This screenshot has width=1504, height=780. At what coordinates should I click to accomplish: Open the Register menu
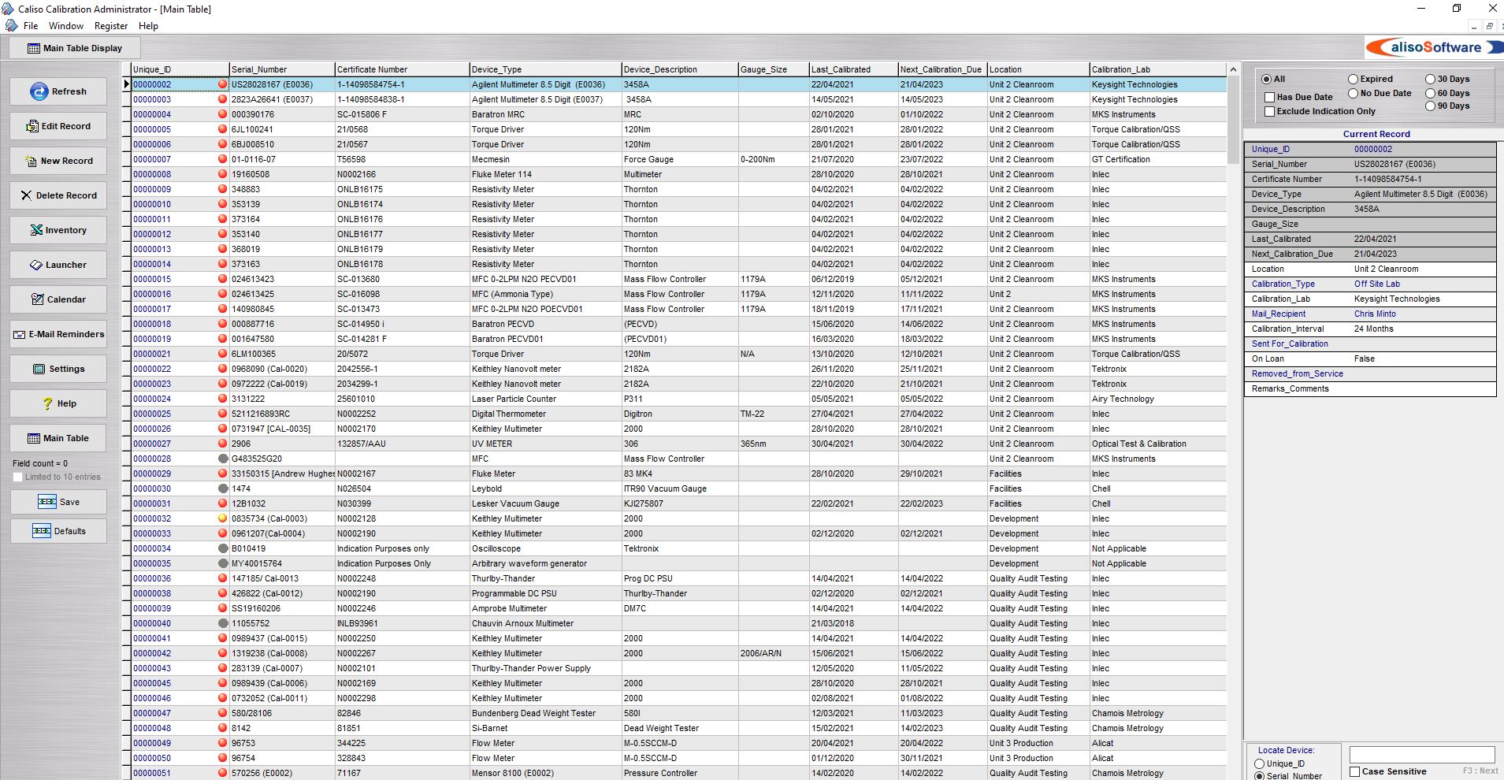111,26
